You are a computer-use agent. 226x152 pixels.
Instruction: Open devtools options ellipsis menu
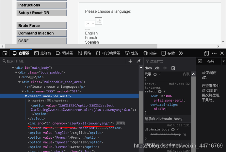214,53
